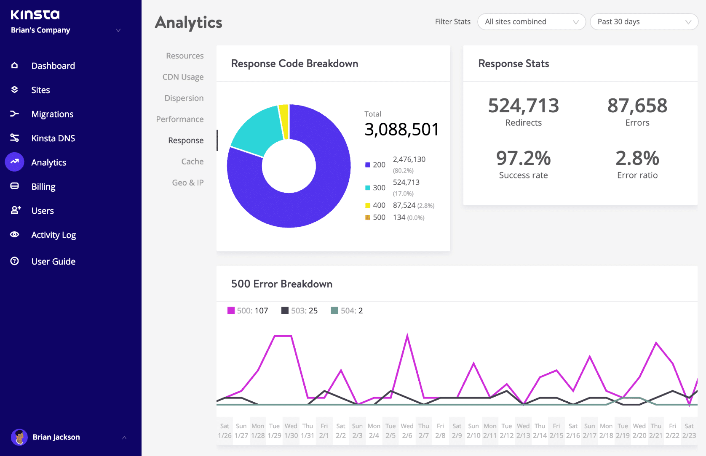The image size is (706, 456).
Task: Open the Billing section
Action: click(43, 186)
